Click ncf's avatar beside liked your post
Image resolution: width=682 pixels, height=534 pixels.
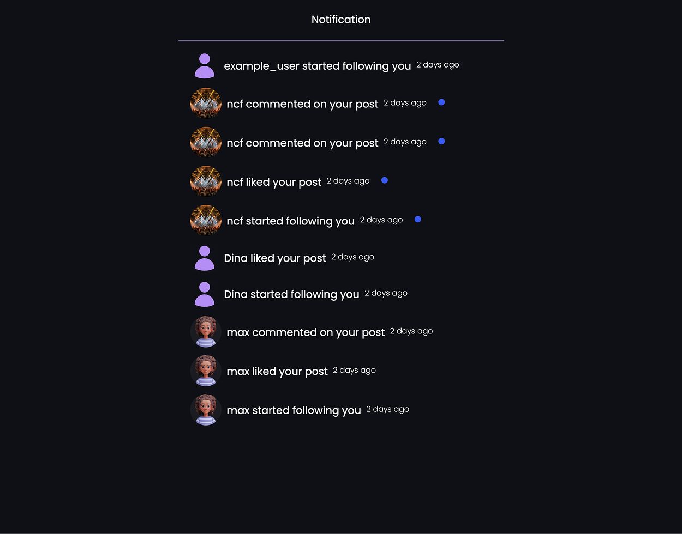(x=206, y=181)
